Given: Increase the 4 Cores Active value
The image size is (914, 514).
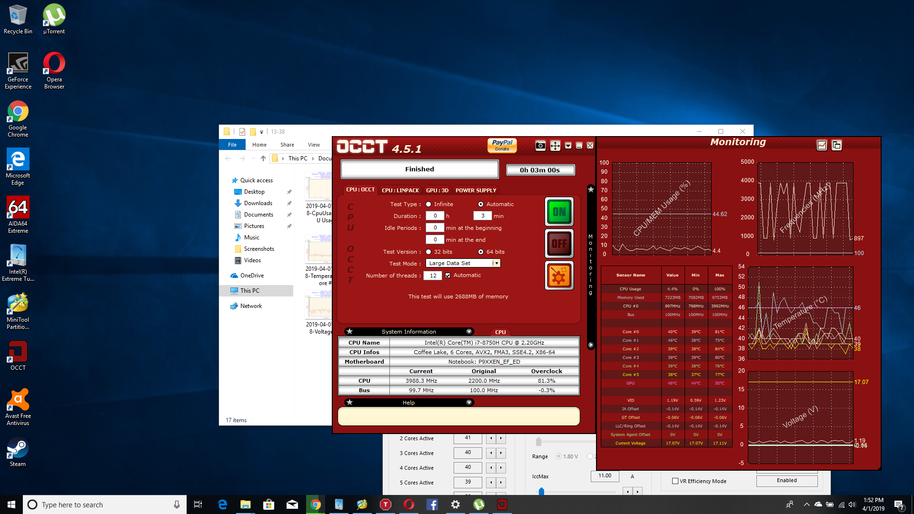Looking at the screenshot, I should coord(501,467).
